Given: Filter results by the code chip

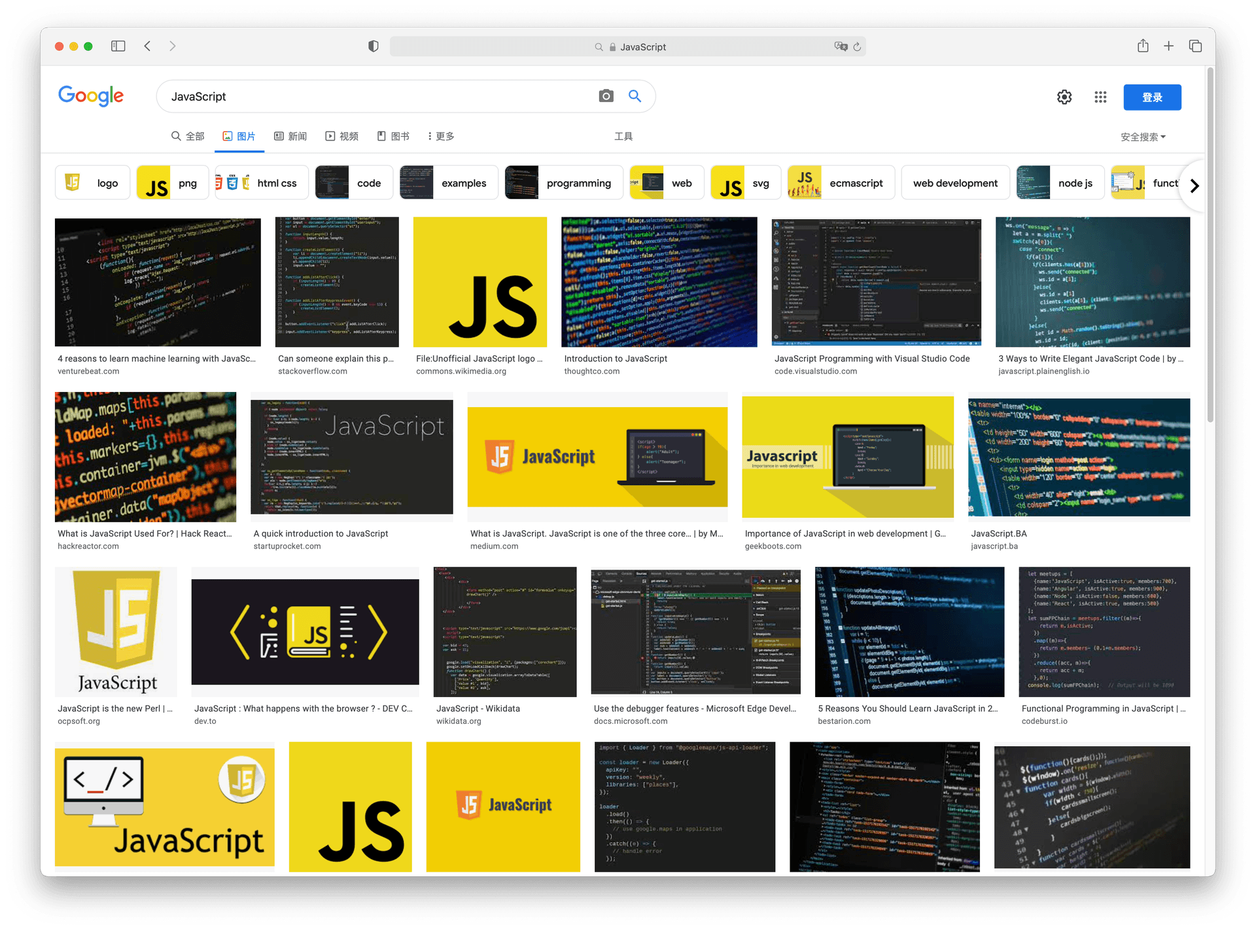Looking at the screenshot, I should pyautogui.click(x=354, y=183).
